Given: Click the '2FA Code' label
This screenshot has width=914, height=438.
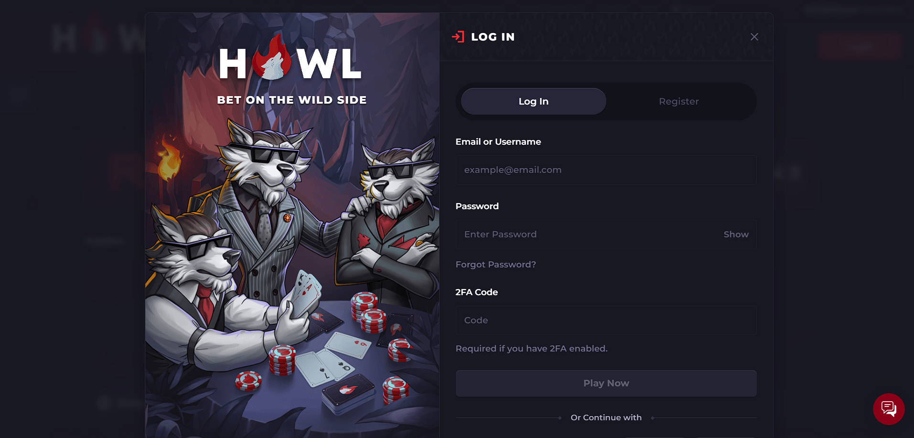Looking at the screenshot, I should click(x=476, y=292).
